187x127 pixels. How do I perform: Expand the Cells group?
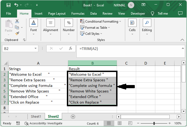132,27
